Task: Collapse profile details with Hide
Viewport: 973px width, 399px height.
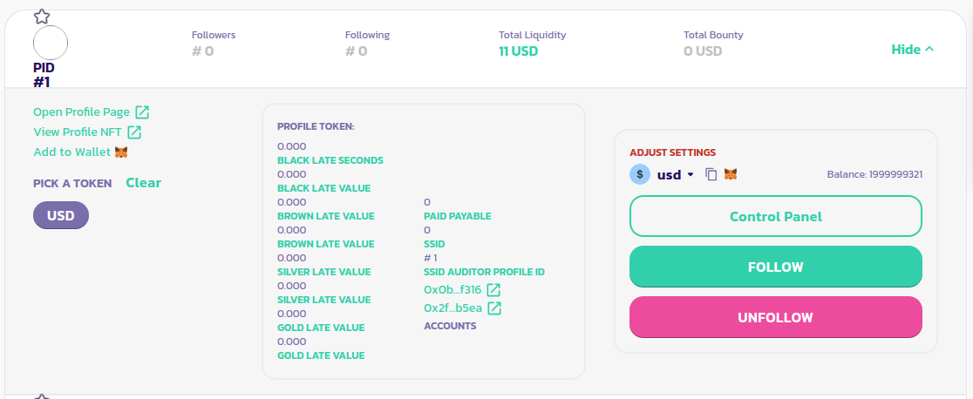Action: click(912, 50)
